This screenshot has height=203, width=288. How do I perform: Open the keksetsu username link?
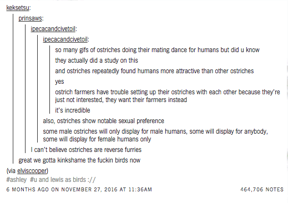[18, 8]
